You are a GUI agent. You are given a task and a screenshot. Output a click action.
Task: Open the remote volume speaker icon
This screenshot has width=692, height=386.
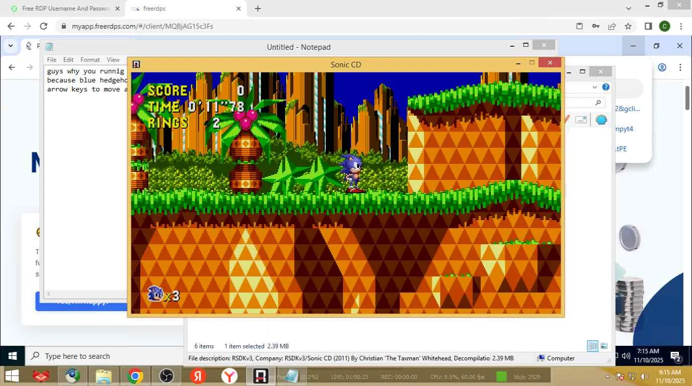pyautogui.click(x=626, y=356)
